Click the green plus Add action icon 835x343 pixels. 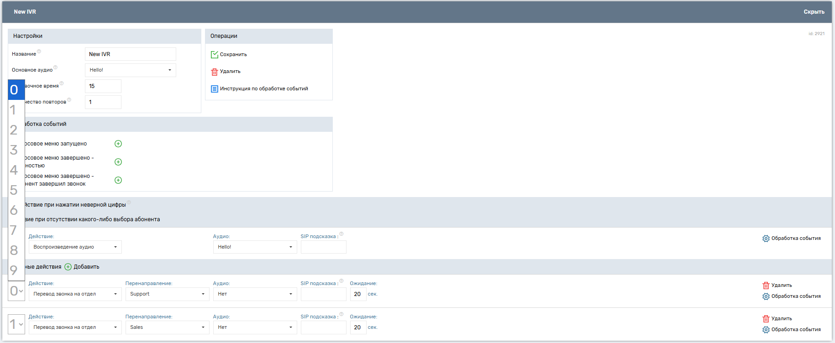click(x=68, y=267)
